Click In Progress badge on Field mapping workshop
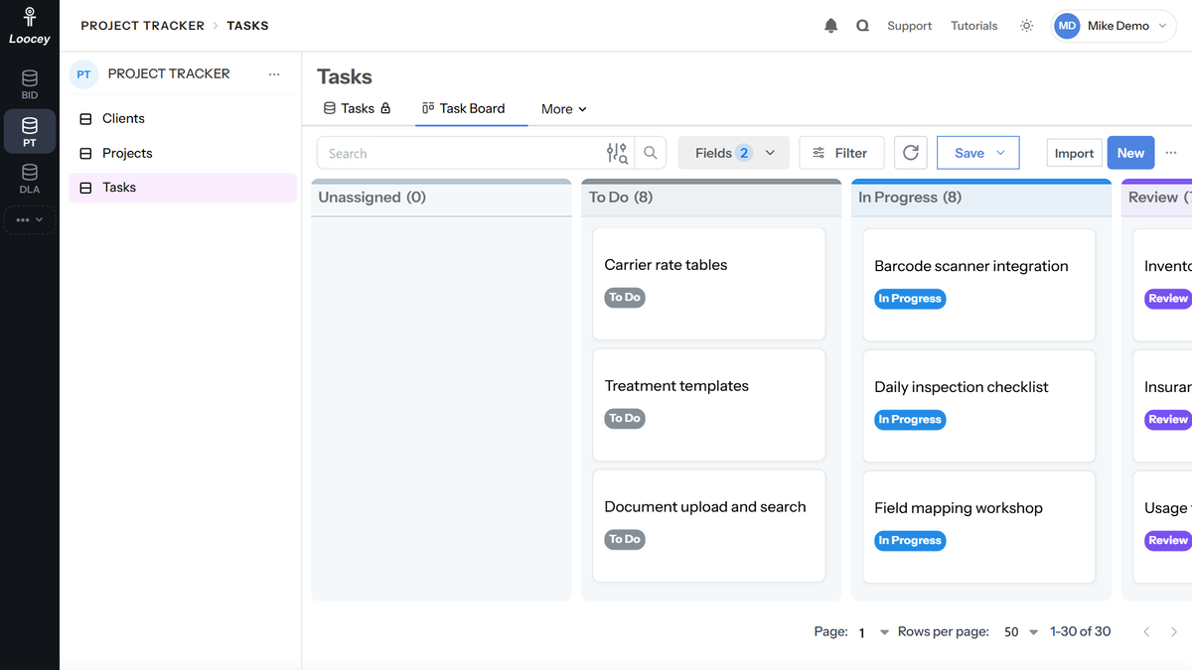Viewport: 1192px width, 670px height. coord(910,541)
